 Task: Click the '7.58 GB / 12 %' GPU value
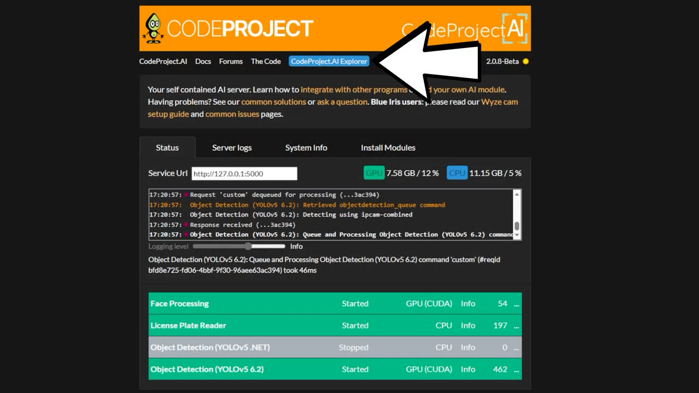click(412, 173)
